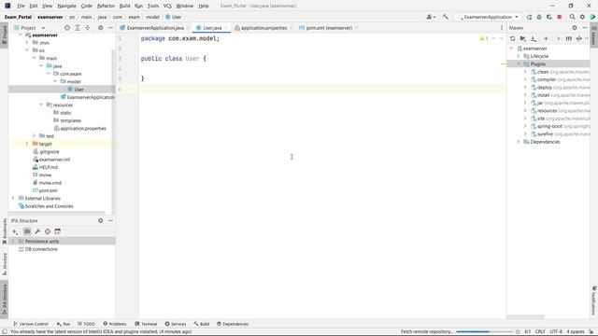Screen dimensions: 598x336
Task: Click the Rerun ExamserverApplication icon
Action: tap(529, 17)
